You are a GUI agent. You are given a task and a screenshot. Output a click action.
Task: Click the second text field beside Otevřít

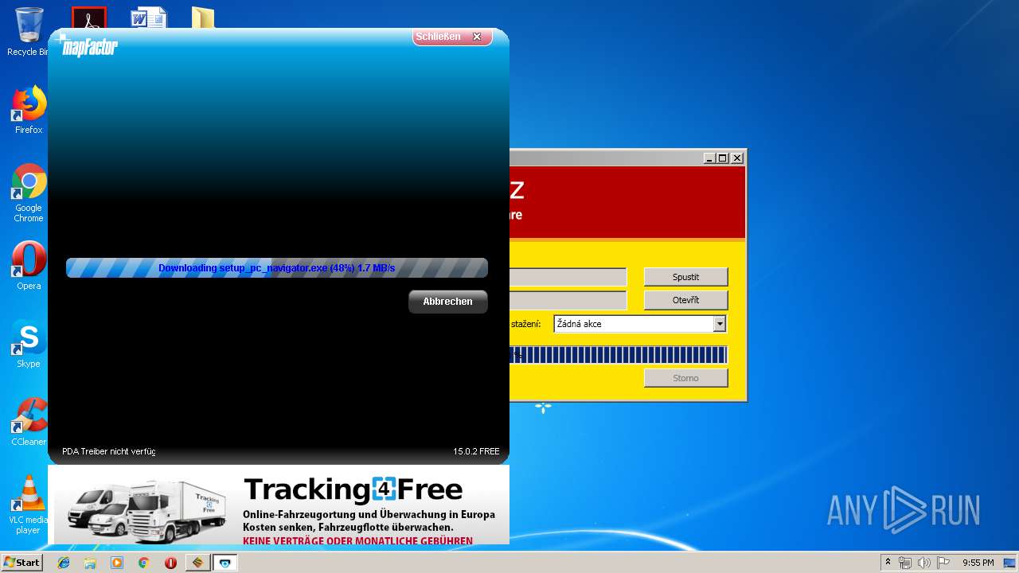tap(568, 300)
